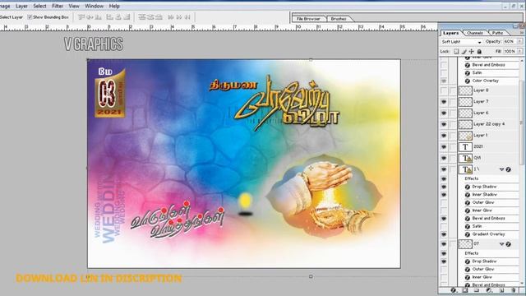Hide Layer 1 using its eye
The width and height of the screenshot is (526, 296).
point(444,136)
